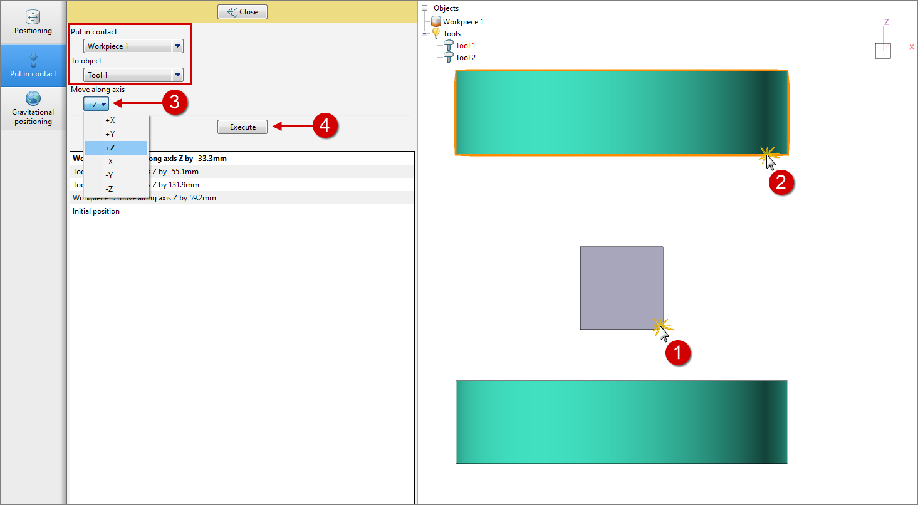
Task: Select the Initial position history entry
Action: [x=96, y=211]
